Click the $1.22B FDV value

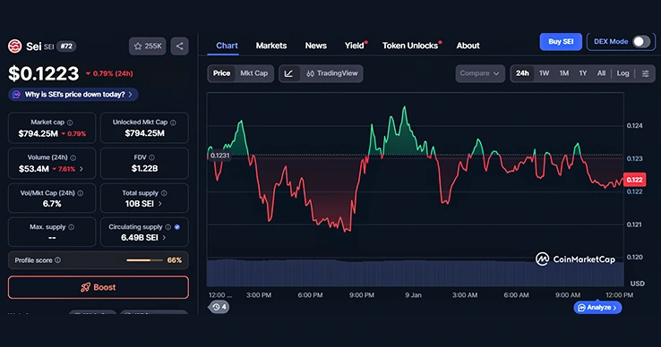(x=144, y=168)
